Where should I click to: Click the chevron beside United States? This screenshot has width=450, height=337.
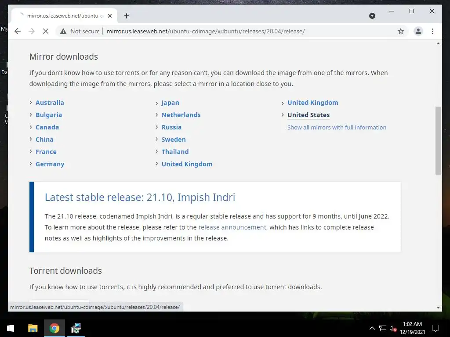tap(283, 115)
